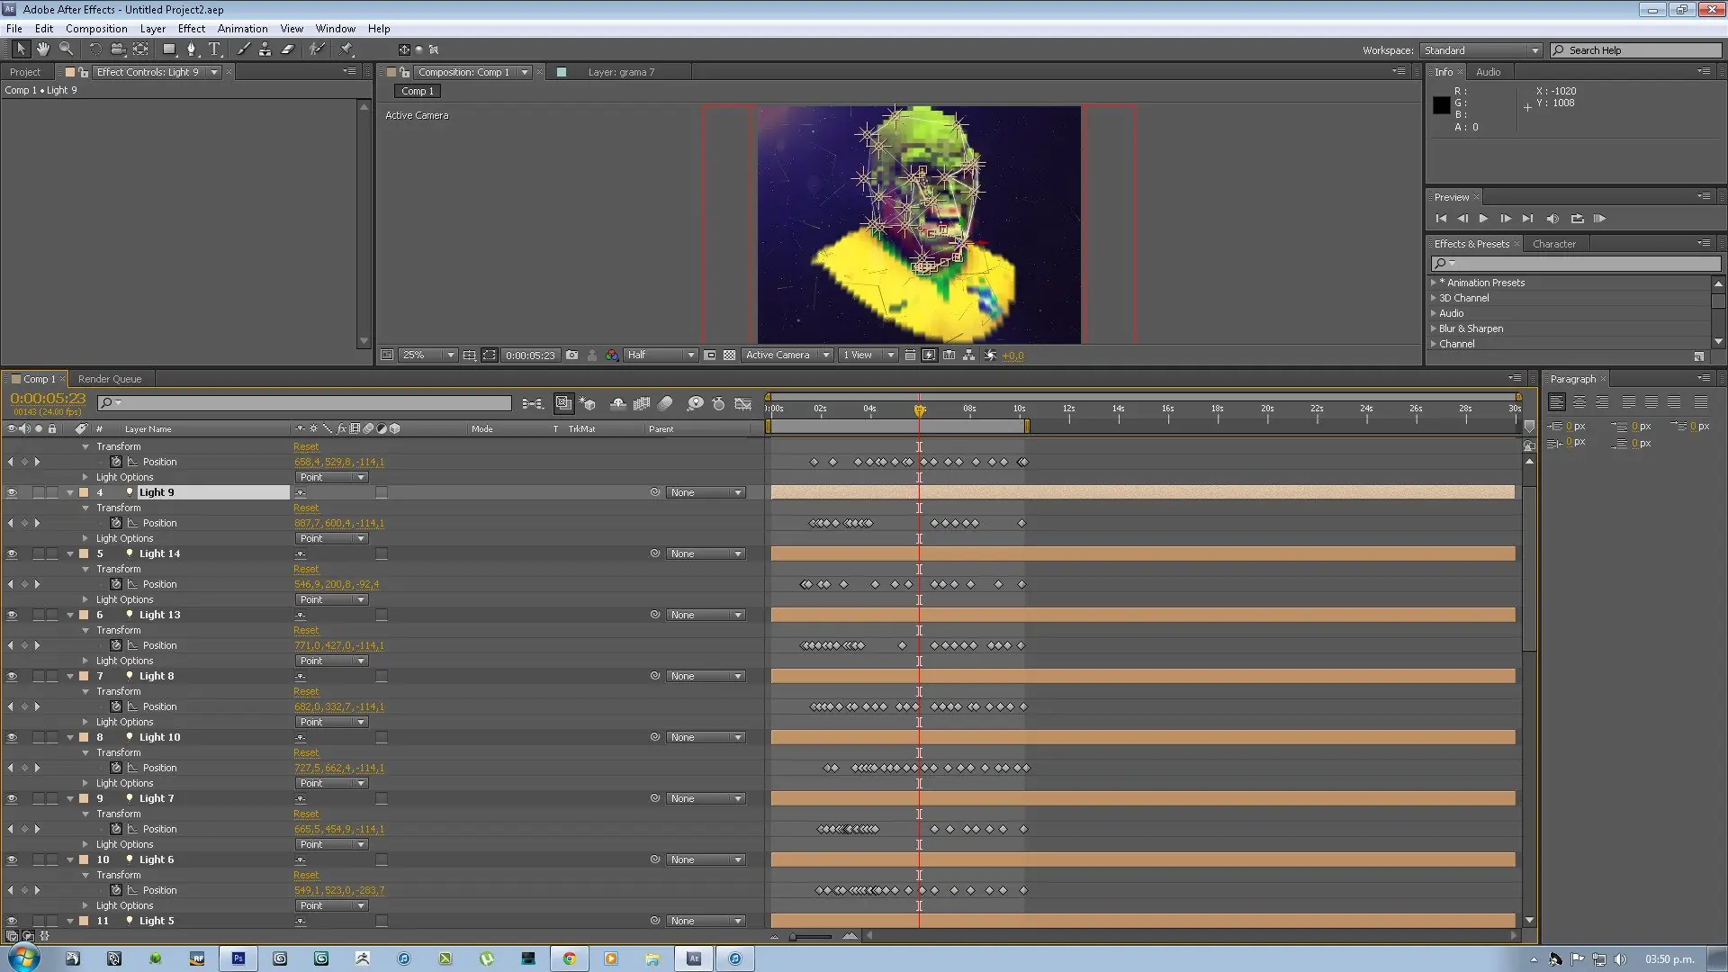Select the Hand tool

click(42, 49)
